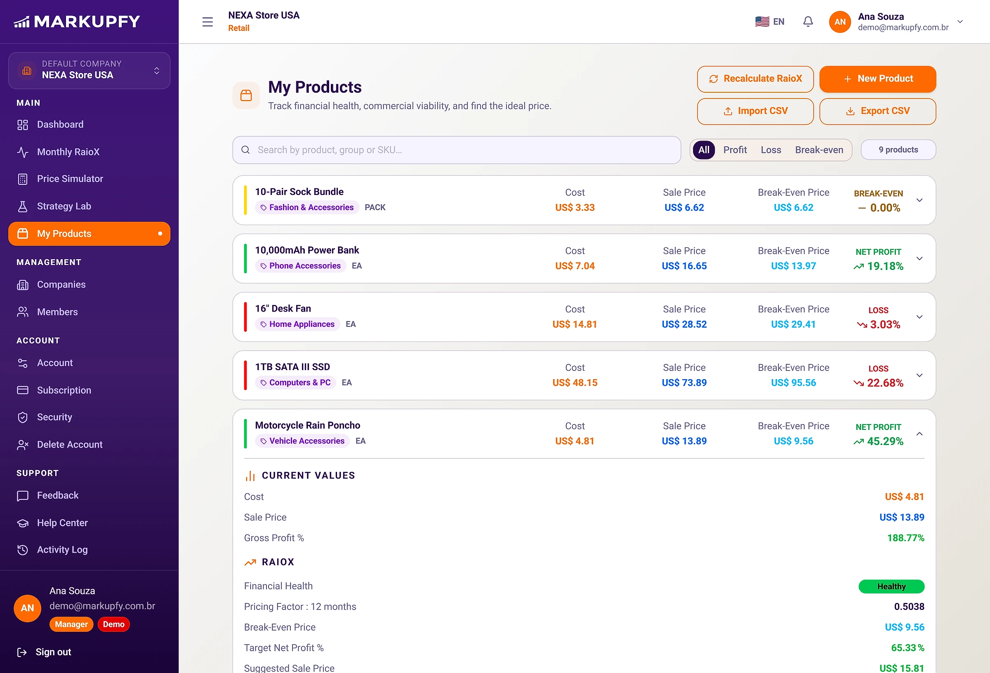Click the Fashion & Accessories tag
This screenshot has width=990, height=673.
pyautogui.click(x=307, y=208)
